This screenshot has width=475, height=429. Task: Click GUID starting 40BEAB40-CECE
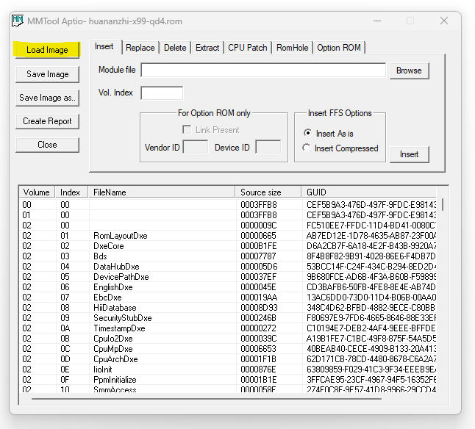371,349
